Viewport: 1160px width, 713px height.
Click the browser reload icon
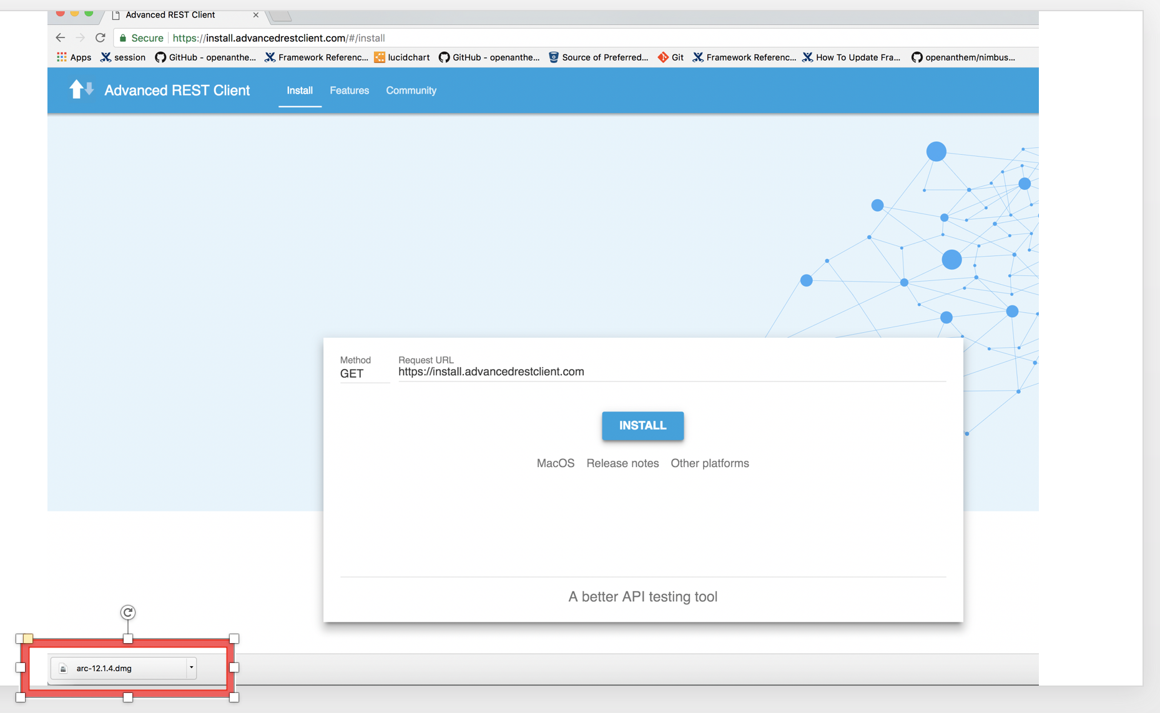101,38
